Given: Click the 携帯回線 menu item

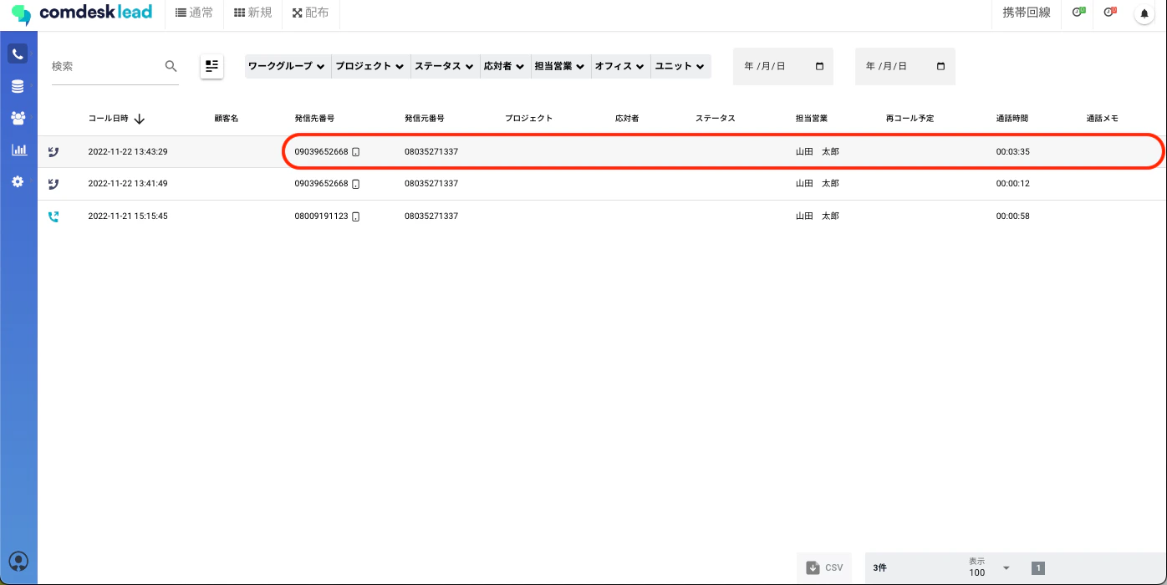Looking at the screenshot, I should coord(1027,13).
